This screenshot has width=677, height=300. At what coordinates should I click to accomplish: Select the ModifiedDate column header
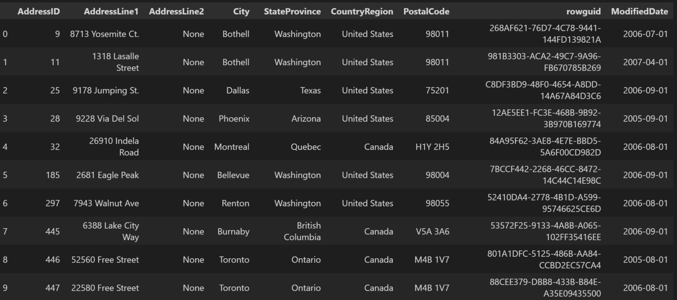click(x=639, y=12)
